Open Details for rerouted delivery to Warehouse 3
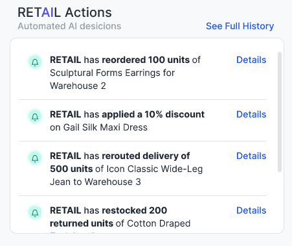Screen dimensions: 292x246 point(251,156)
